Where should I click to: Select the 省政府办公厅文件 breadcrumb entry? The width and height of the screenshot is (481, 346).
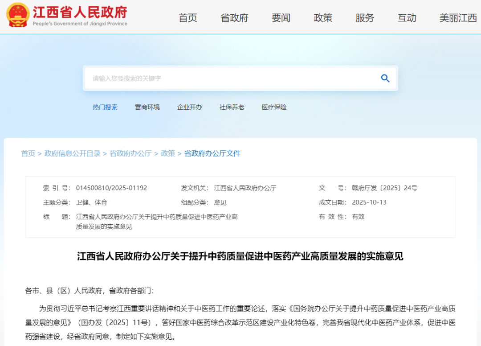[212, 153]
